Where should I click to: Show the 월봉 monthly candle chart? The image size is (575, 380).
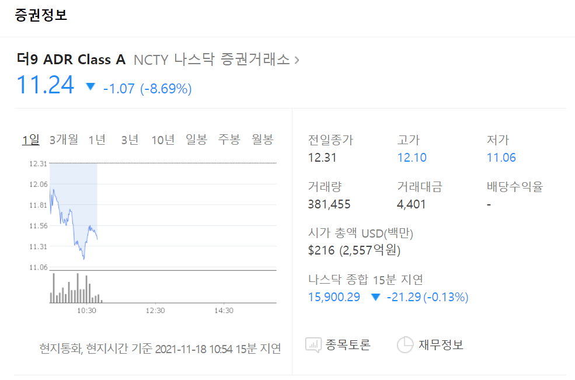263,140
